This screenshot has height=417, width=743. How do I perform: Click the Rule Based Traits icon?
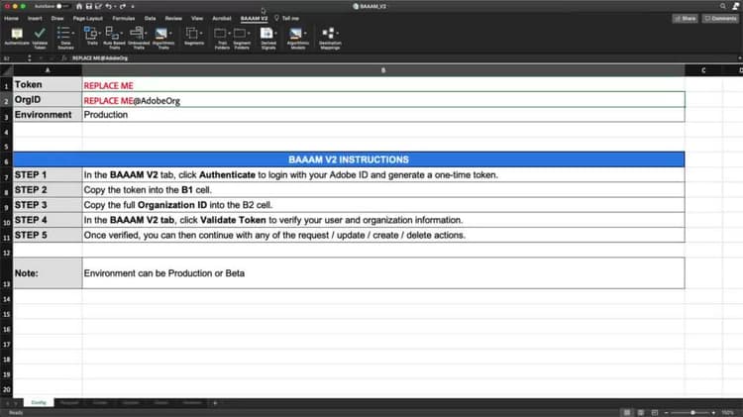click(x=112, y=33)
